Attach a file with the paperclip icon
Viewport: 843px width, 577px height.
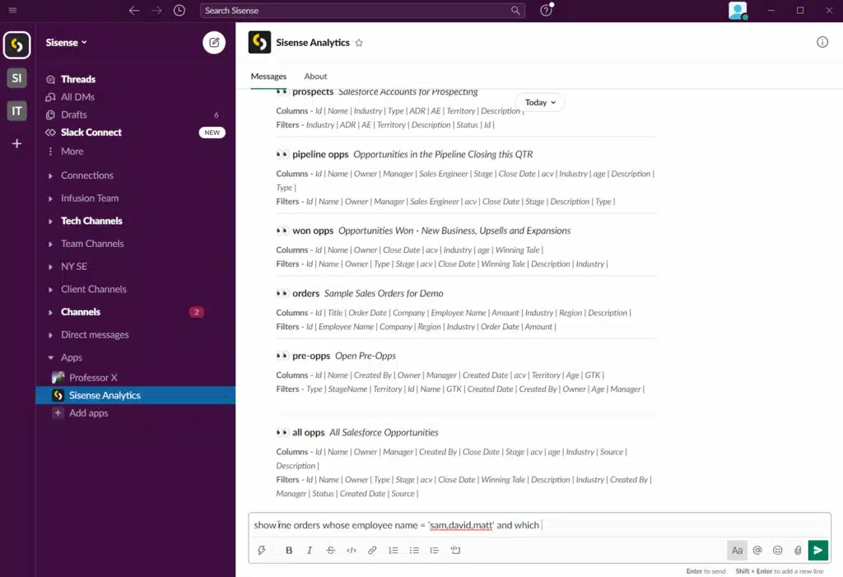(797, 550)
